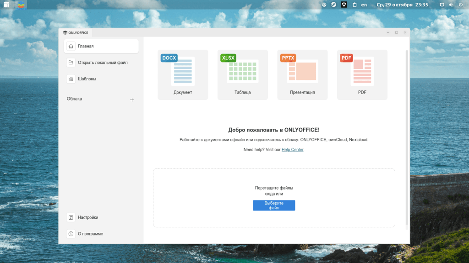This screenshot has height=263, width=469.
Task: Create a new DOCX document
Action: [183, 74]
